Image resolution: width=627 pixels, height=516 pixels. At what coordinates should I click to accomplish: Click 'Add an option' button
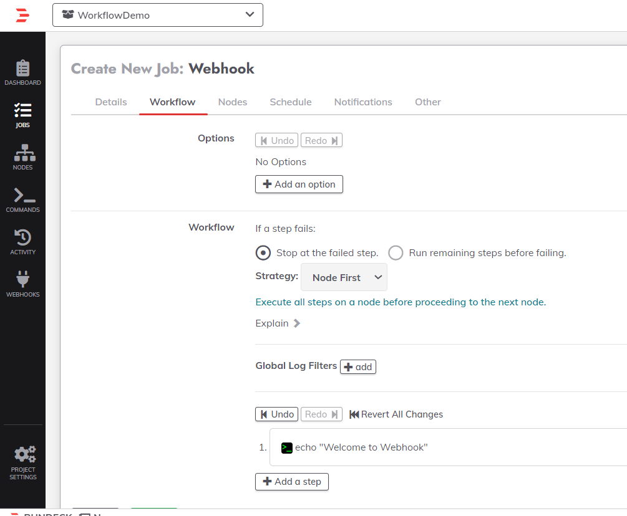pos(299,184)
